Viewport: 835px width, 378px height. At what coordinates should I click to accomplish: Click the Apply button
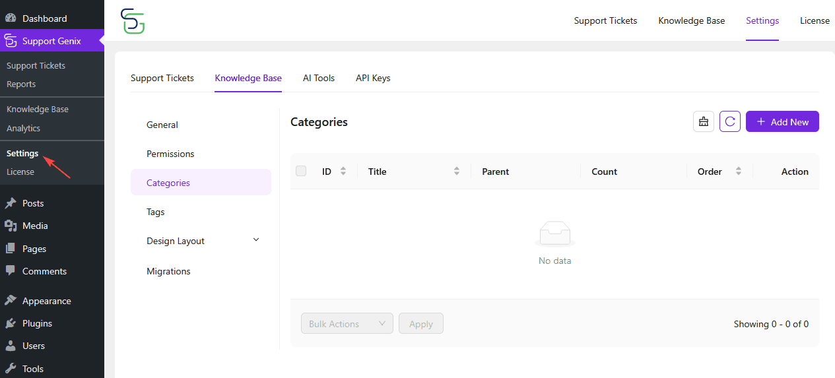pos(421,323)
